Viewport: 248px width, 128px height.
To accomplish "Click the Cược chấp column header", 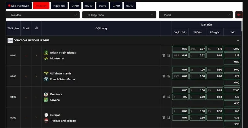I will point(180,32).
